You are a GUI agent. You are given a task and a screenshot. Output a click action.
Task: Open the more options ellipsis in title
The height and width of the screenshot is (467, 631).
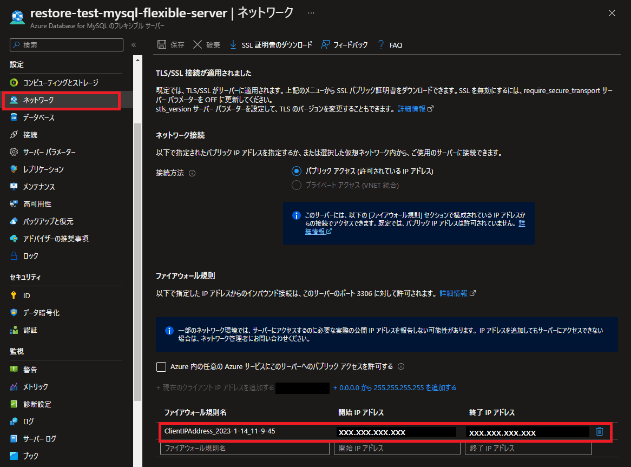click(311, 13)
